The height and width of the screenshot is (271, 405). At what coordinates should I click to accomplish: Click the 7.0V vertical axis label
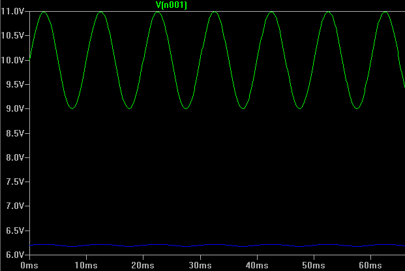pos(14,206)
